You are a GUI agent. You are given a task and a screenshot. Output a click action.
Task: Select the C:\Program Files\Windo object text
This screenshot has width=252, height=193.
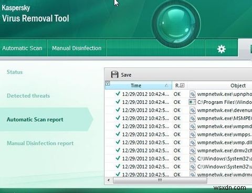click(225, 102)
